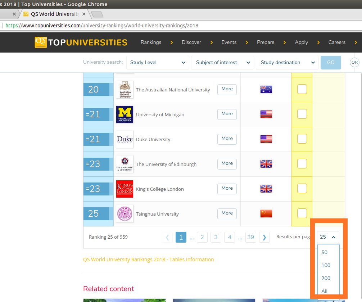This screenshot has height=302, width=362.
Task: Click the round OR button
Action: 354,62
